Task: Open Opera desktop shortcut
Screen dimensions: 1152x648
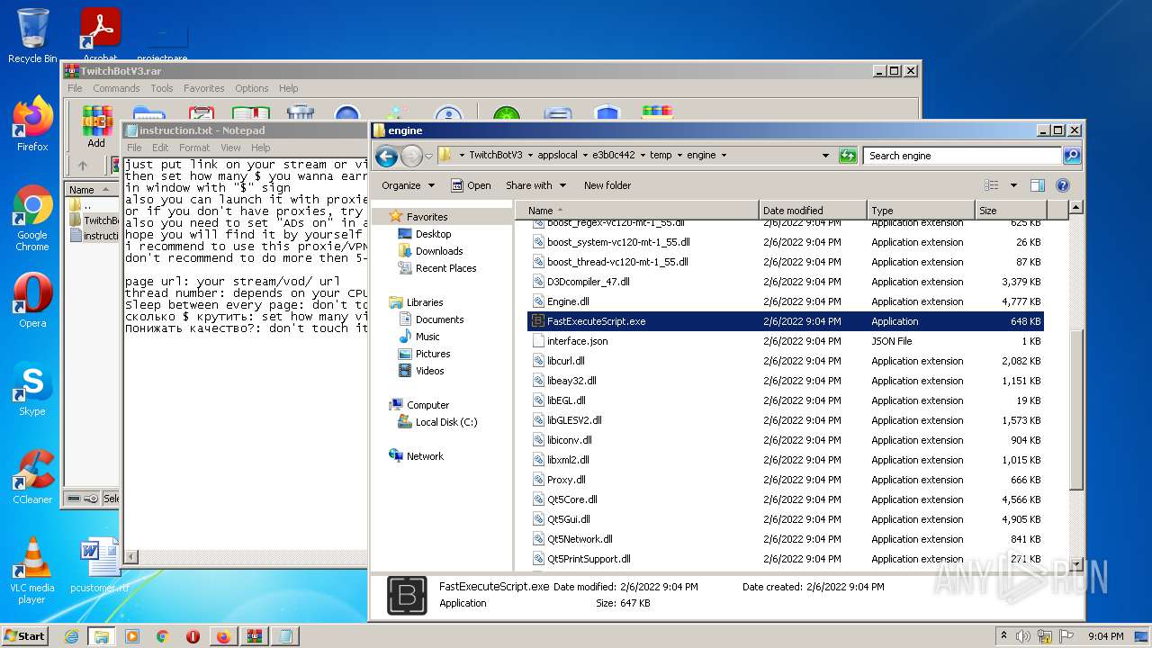Action: 32,301
